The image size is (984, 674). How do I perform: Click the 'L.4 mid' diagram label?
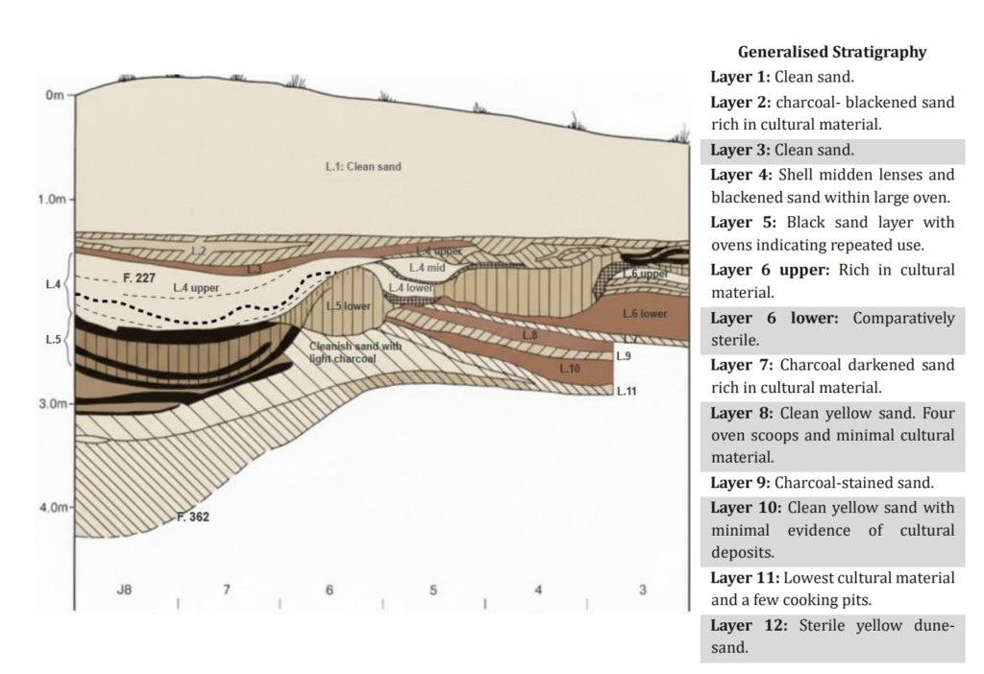click(x=427, y=268)
